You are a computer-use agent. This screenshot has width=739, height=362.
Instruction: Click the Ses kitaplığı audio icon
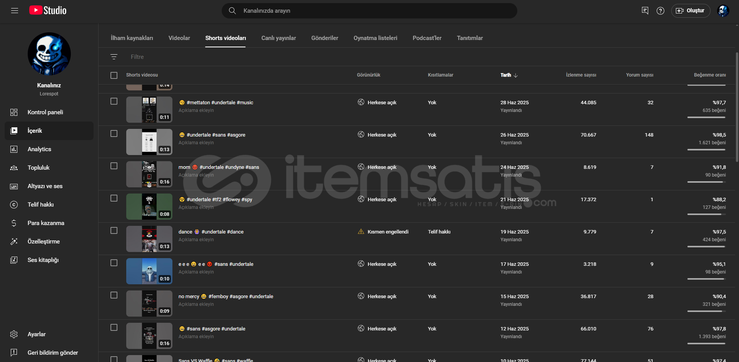pyautogui.click(x=14, y=260)
